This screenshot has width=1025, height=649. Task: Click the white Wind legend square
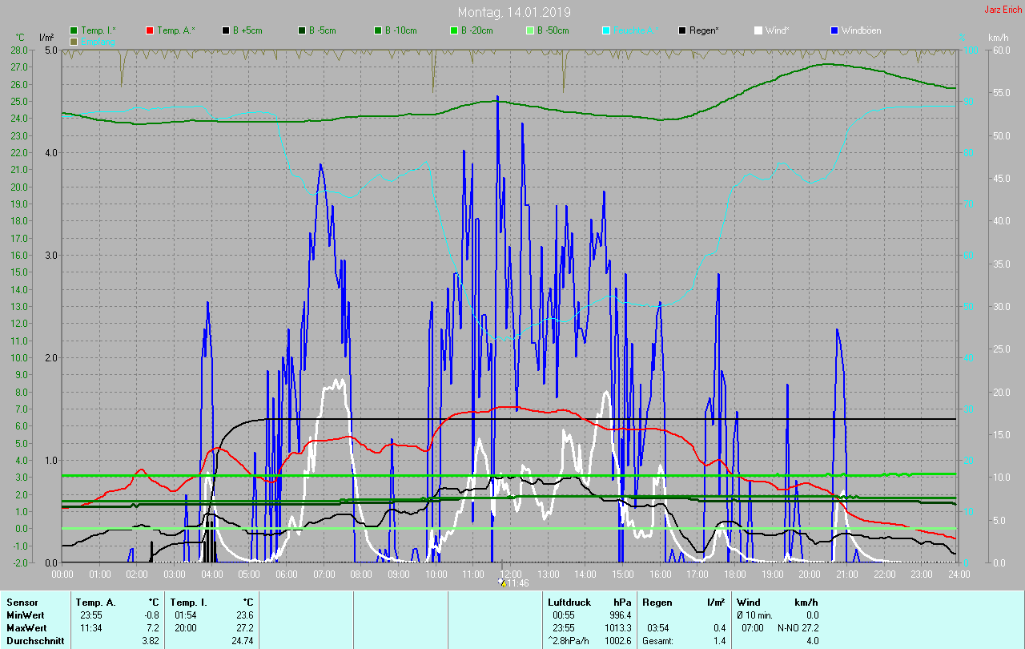coord(758,30)
